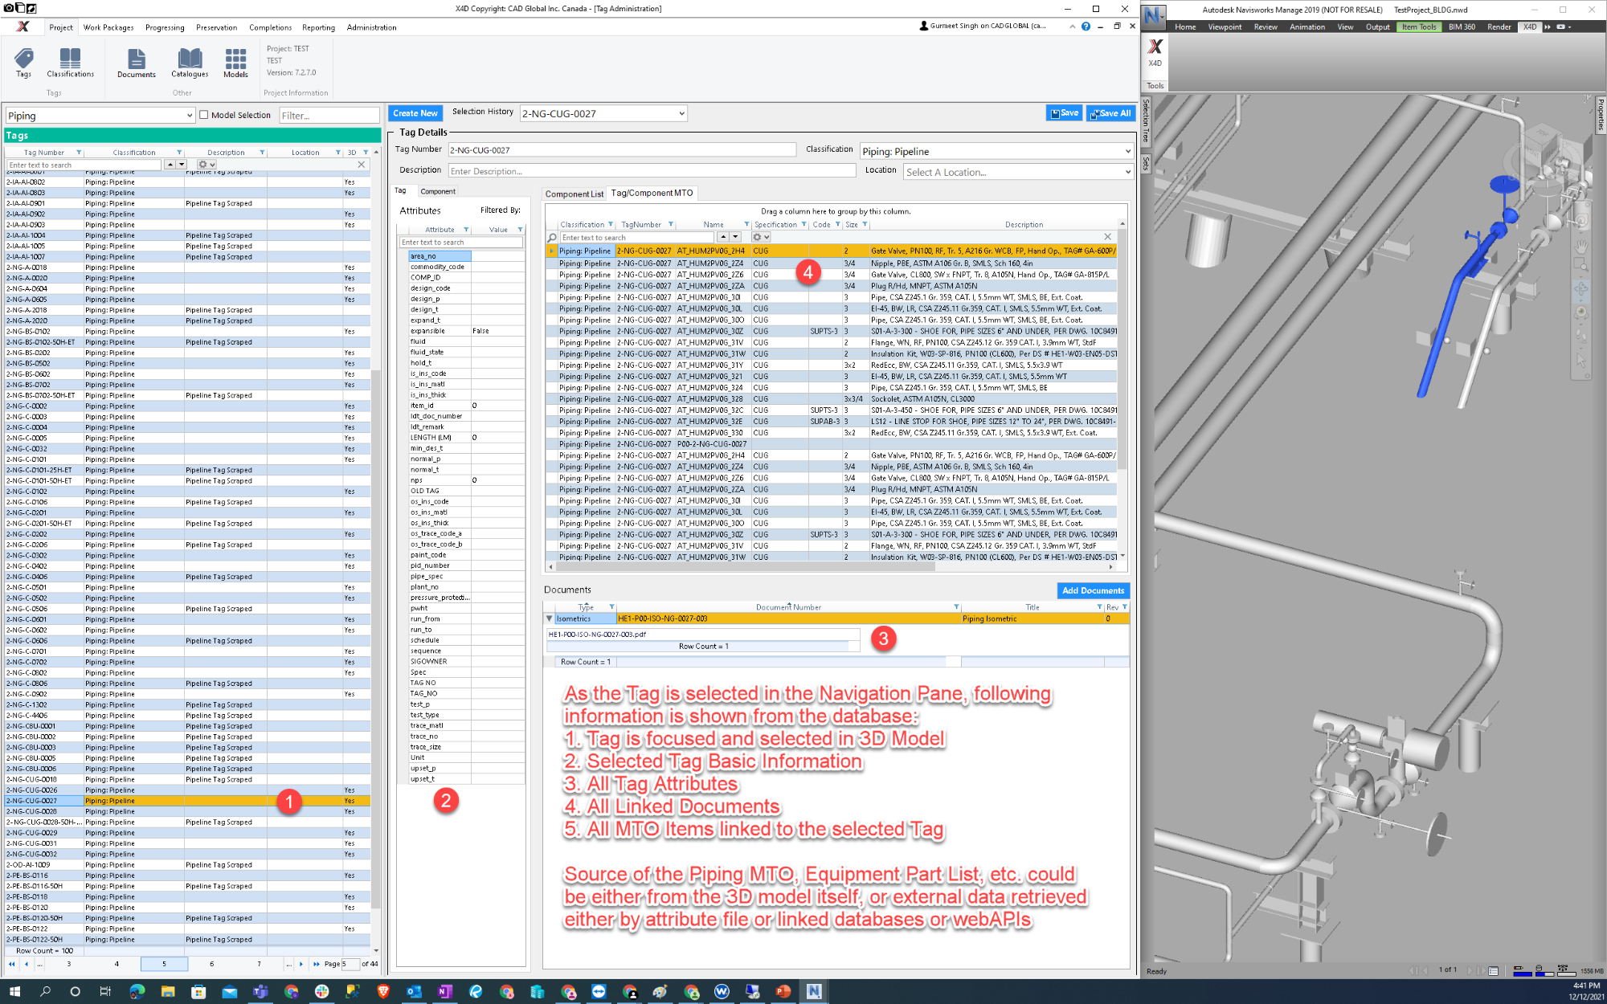Go to page 6 of tags
Image resolution: width=1607 pixels, height=1004 pixels.
pos(212,964)
